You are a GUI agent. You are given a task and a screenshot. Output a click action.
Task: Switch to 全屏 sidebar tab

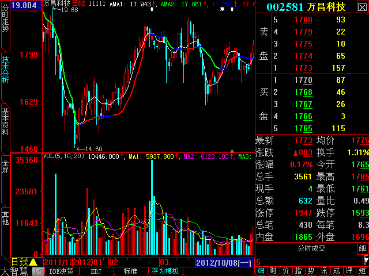5,166
